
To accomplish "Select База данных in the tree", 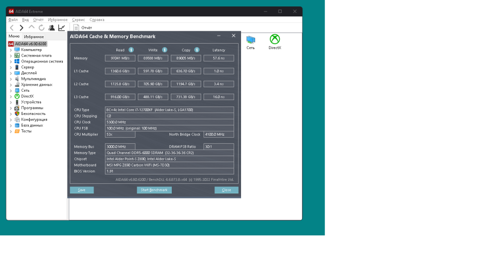I will pos(32,125).
